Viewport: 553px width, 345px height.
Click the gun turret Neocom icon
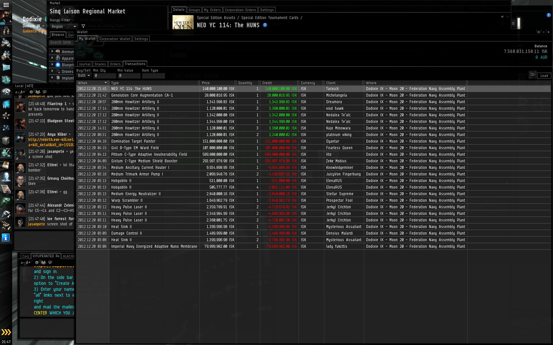coord(6,225)
